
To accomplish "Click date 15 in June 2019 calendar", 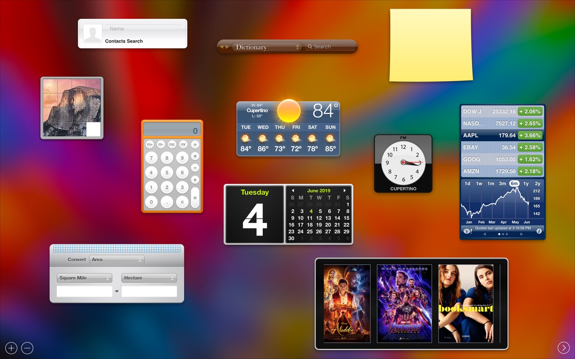I will 347,218.
